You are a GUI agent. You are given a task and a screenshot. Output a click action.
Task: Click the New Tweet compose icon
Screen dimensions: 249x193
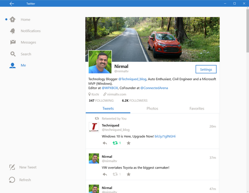12,167
